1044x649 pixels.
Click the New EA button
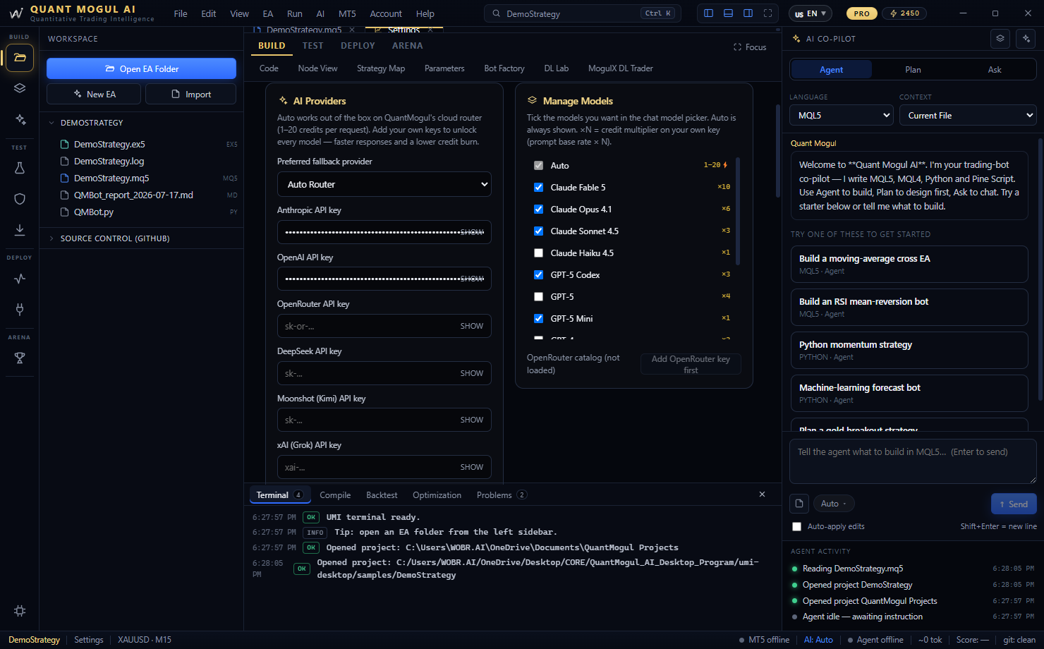(x=94, y=94)
